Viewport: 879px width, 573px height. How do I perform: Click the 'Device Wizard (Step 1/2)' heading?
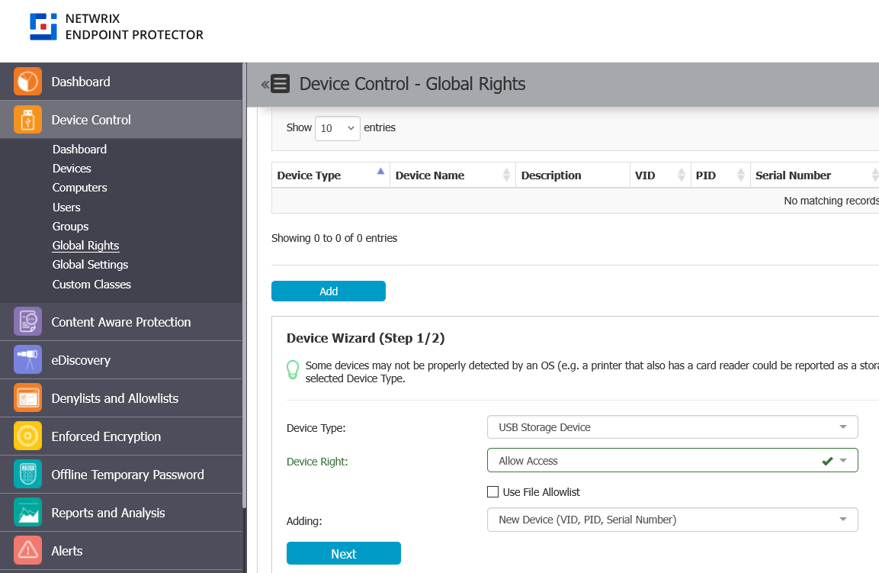click(365, 338)
